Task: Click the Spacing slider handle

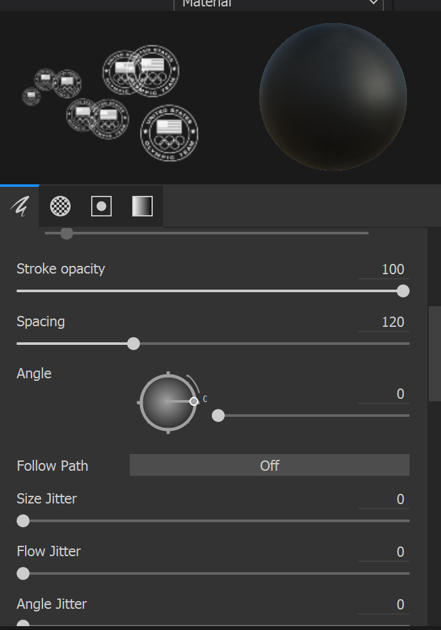Action: [x=134, y=344]
